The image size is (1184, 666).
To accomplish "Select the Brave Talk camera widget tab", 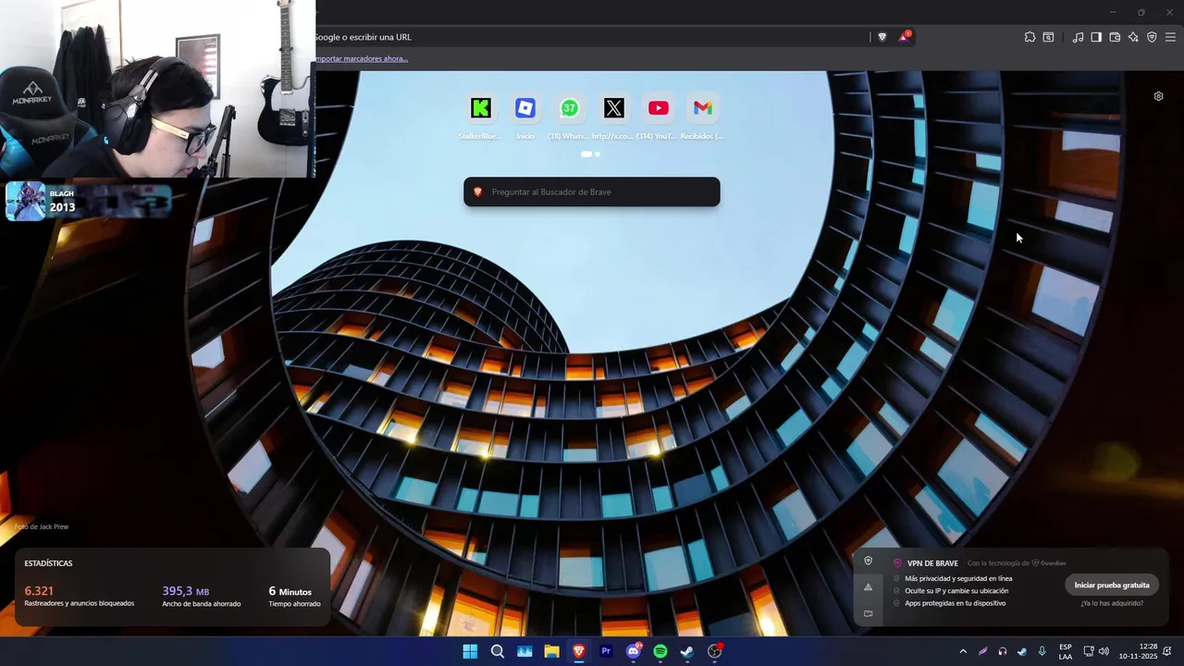I will click(868, 613).
